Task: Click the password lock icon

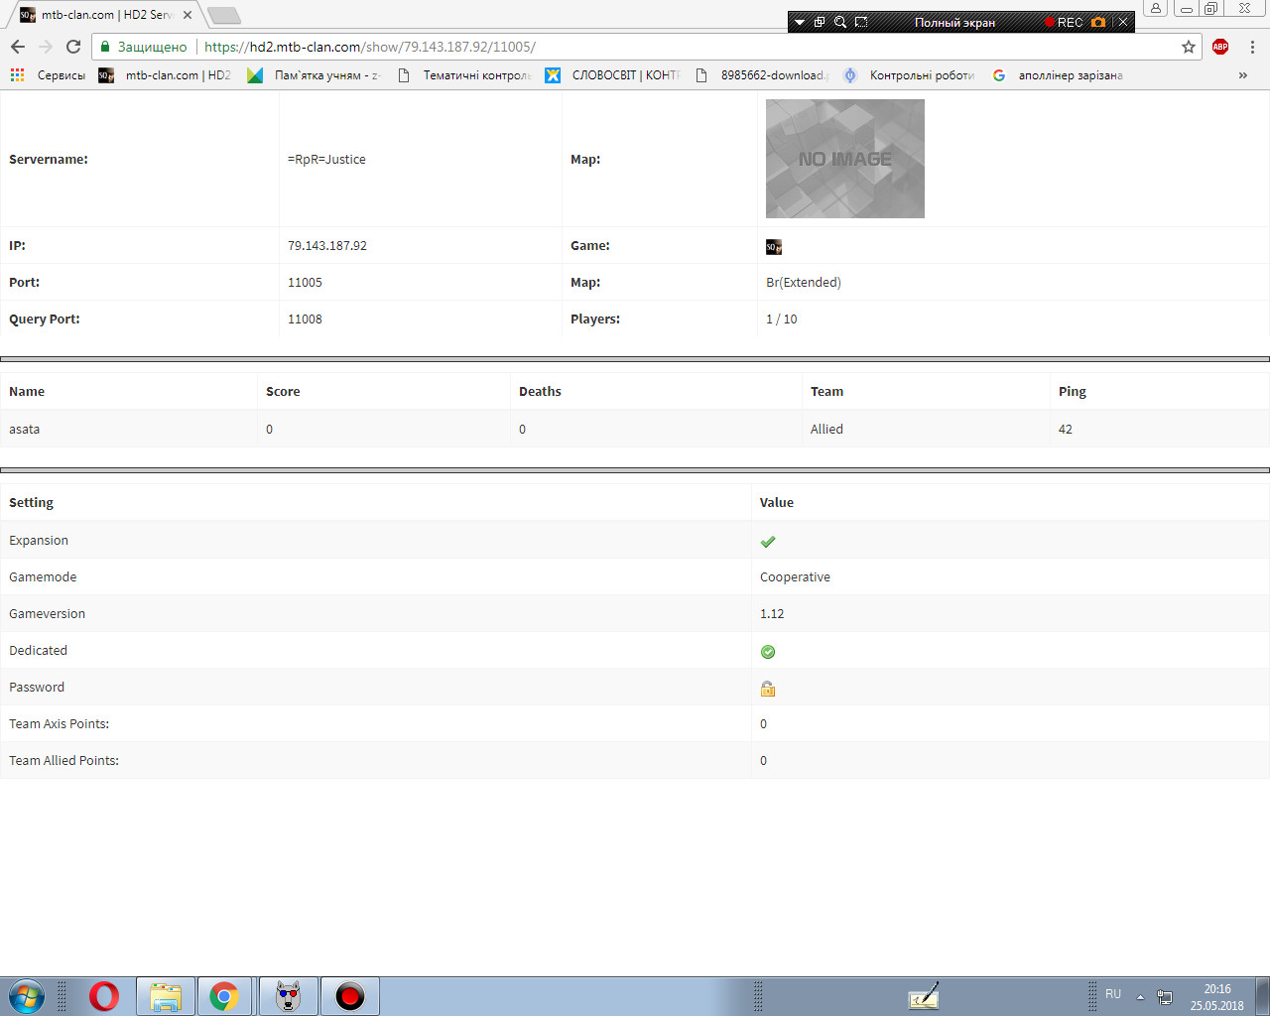Action: (x=768, y=689)
